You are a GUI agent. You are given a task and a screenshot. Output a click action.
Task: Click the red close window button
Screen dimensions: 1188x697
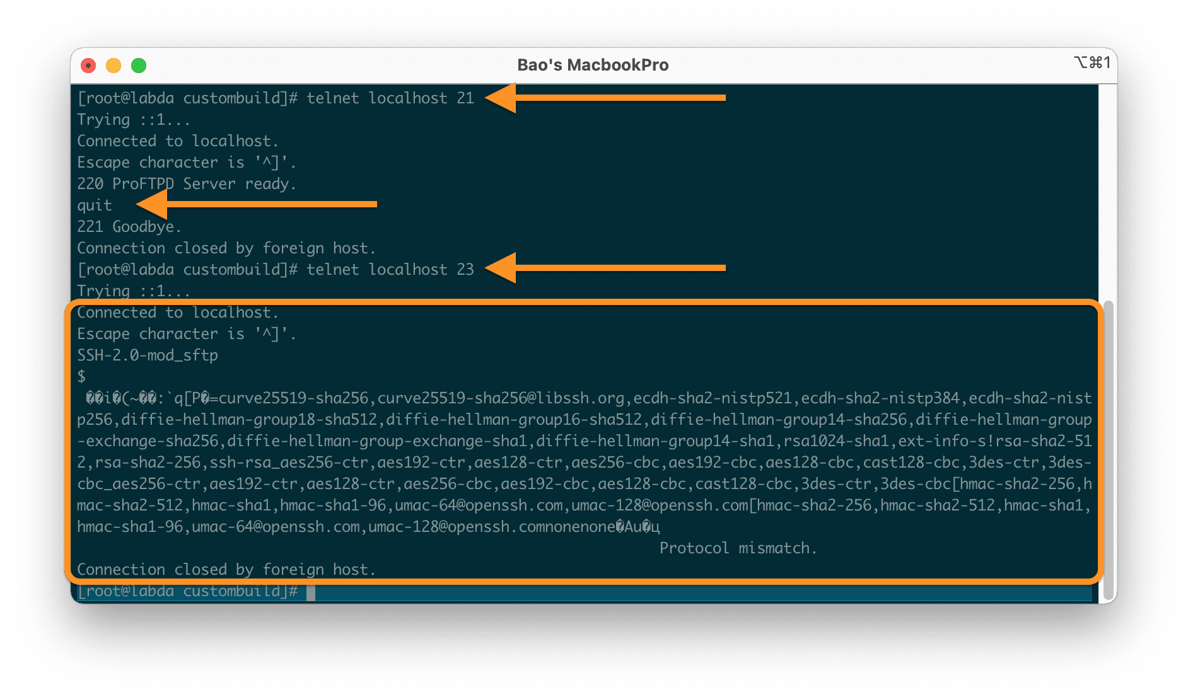click(x=88, y=65)
